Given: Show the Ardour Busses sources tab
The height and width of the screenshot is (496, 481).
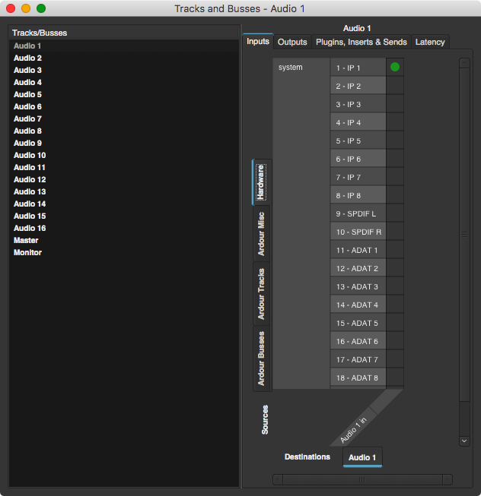Looking at the screenshot, I should click(261, 359).
